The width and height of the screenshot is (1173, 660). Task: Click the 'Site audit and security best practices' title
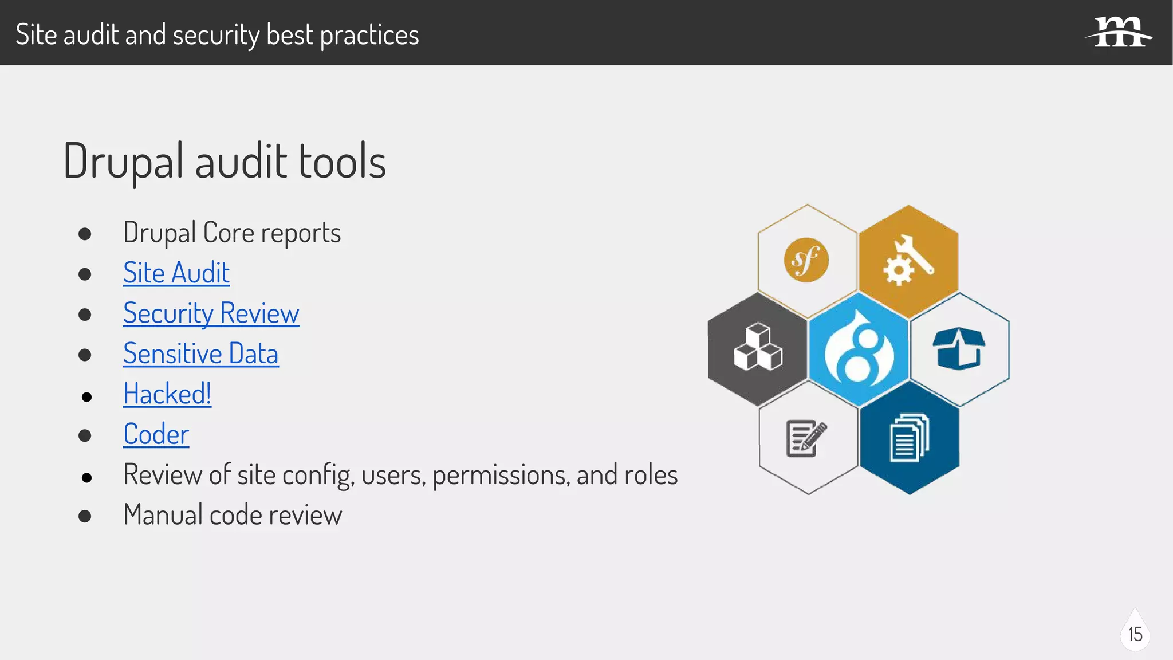point(217,34)
